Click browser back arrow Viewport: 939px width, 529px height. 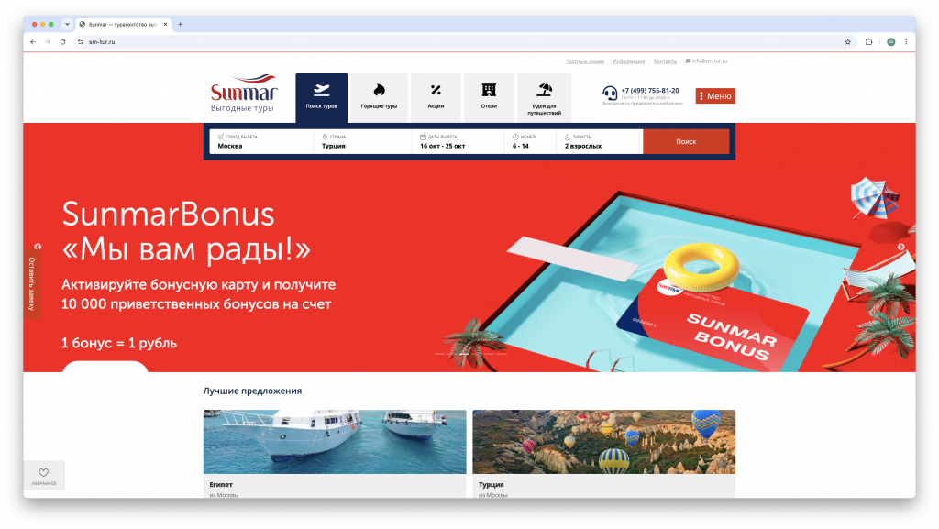point(33,42)
